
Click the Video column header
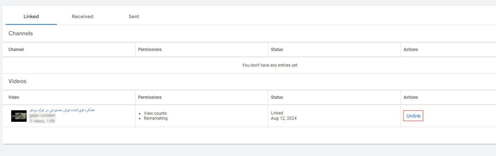(x=14, y=97)
